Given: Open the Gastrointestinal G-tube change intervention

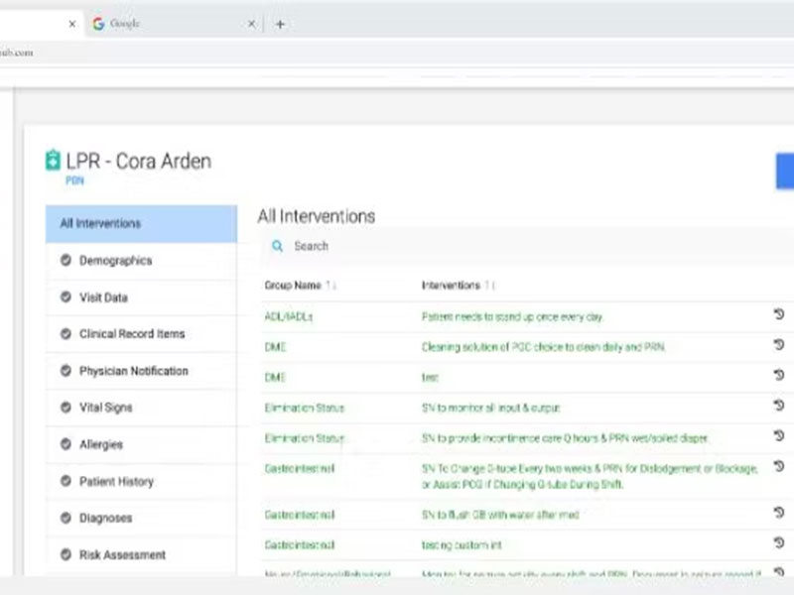Looking at the screenshot, I should (589, 475).
